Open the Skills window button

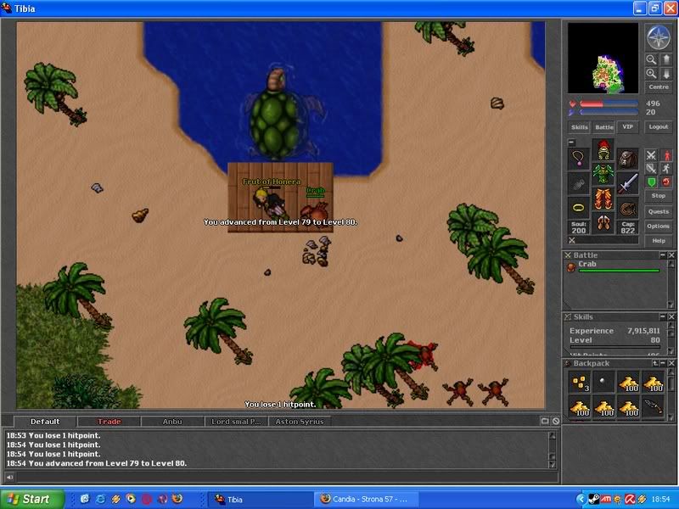pyautogui.click(x=579, y=126)
